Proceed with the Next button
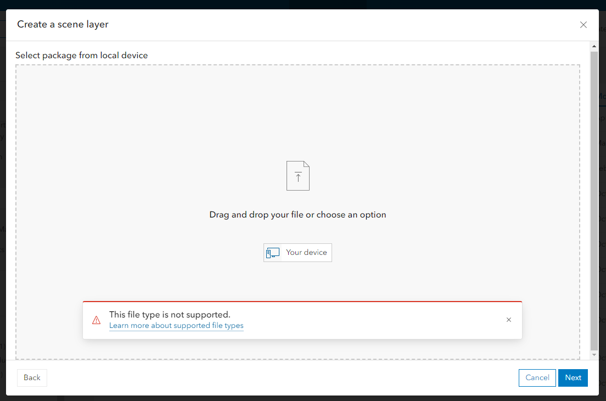606x401 pixels. pos(573,377)
